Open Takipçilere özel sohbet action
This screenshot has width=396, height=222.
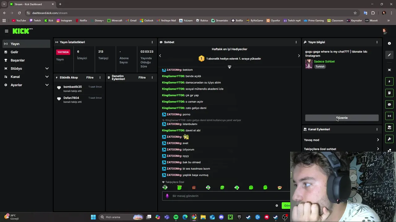[342, 149]
